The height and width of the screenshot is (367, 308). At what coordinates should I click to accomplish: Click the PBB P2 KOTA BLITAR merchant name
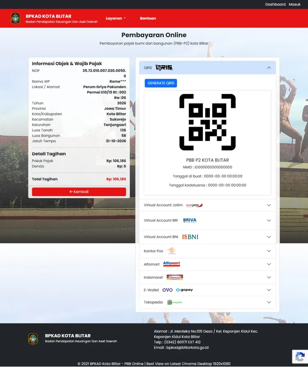click(x=207, y=160)
